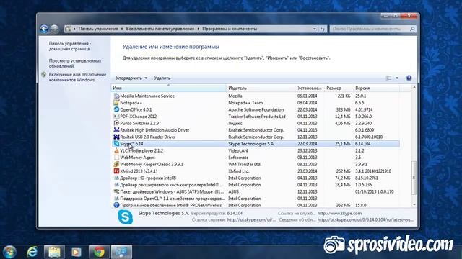This screenshot has height=259, width=462.
Task: Click the search magnifier icon
Action: click(x=412, y=29)
